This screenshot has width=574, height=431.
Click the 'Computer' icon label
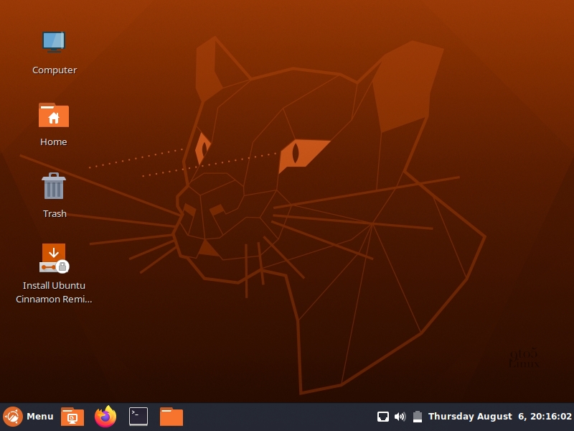click(55, 70)
